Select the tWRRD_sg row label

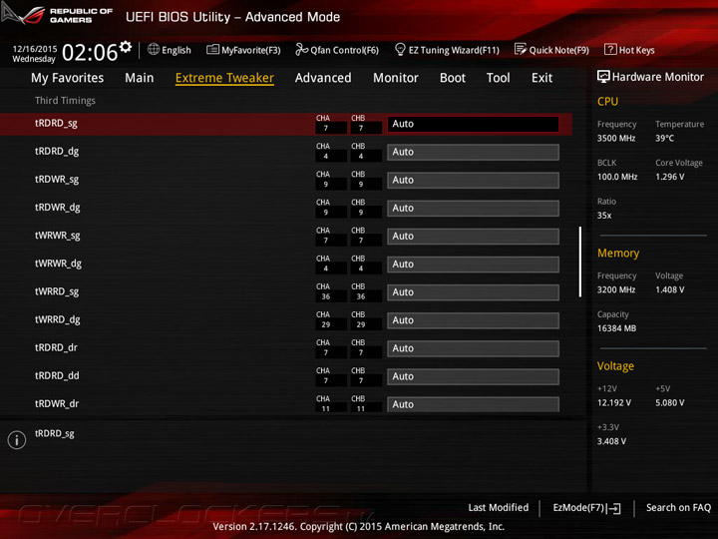click(57, 291)
